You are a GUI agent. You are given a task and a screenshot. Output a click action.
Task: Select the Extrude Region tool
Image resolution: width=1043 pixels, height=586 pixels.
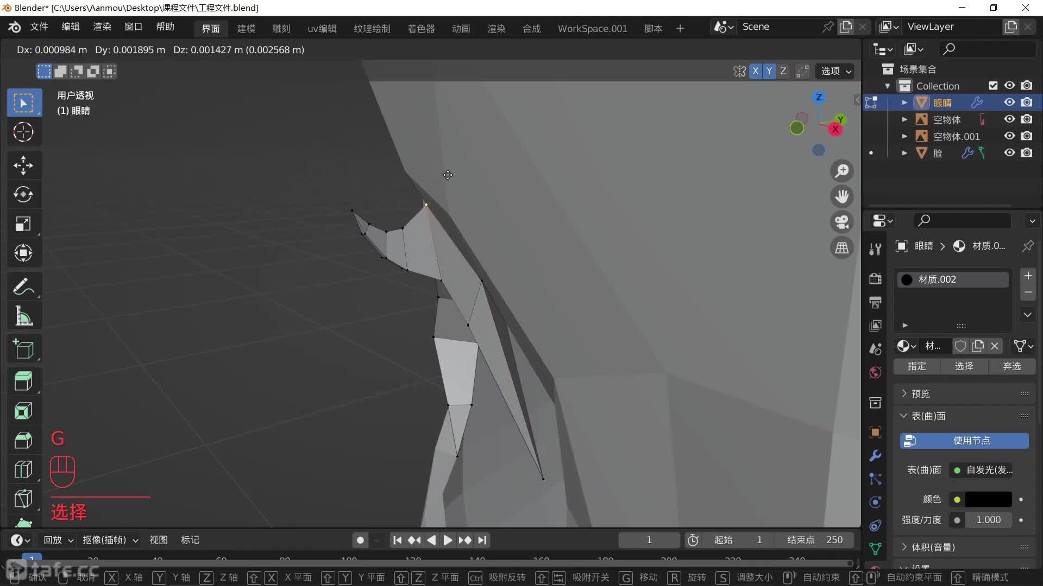tap(23, 381)
